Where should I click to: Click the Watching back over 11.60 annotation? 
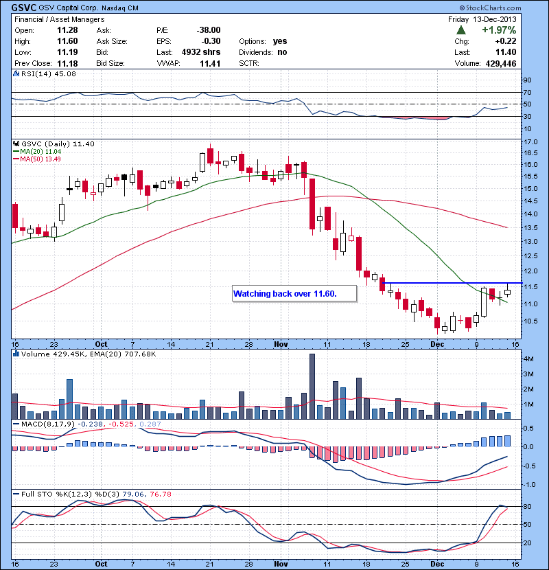point(294,294)
